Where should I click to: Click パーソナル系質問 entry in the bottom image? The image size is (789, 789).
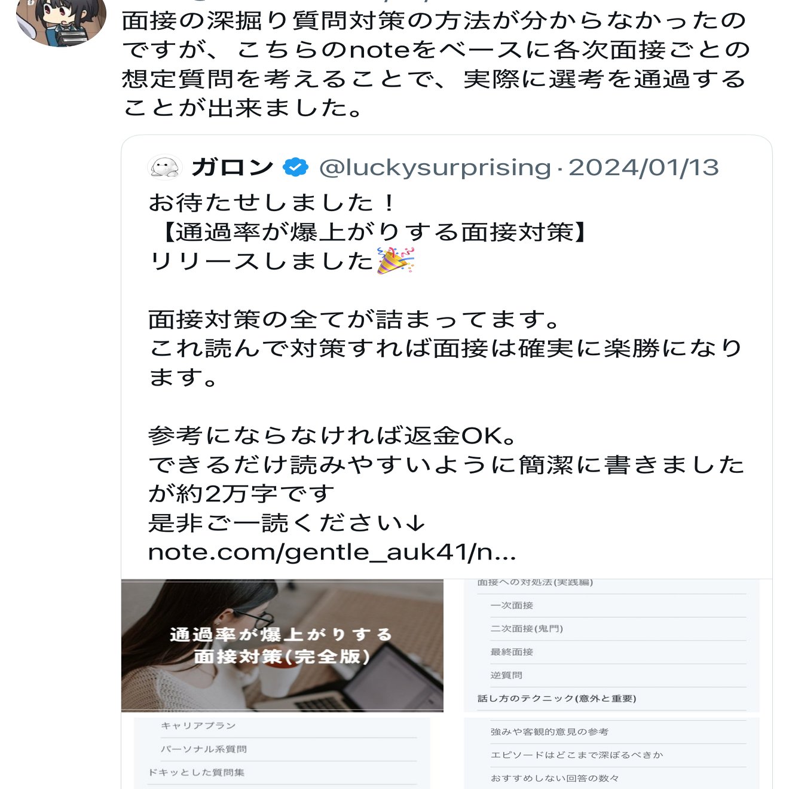[203, 749]
